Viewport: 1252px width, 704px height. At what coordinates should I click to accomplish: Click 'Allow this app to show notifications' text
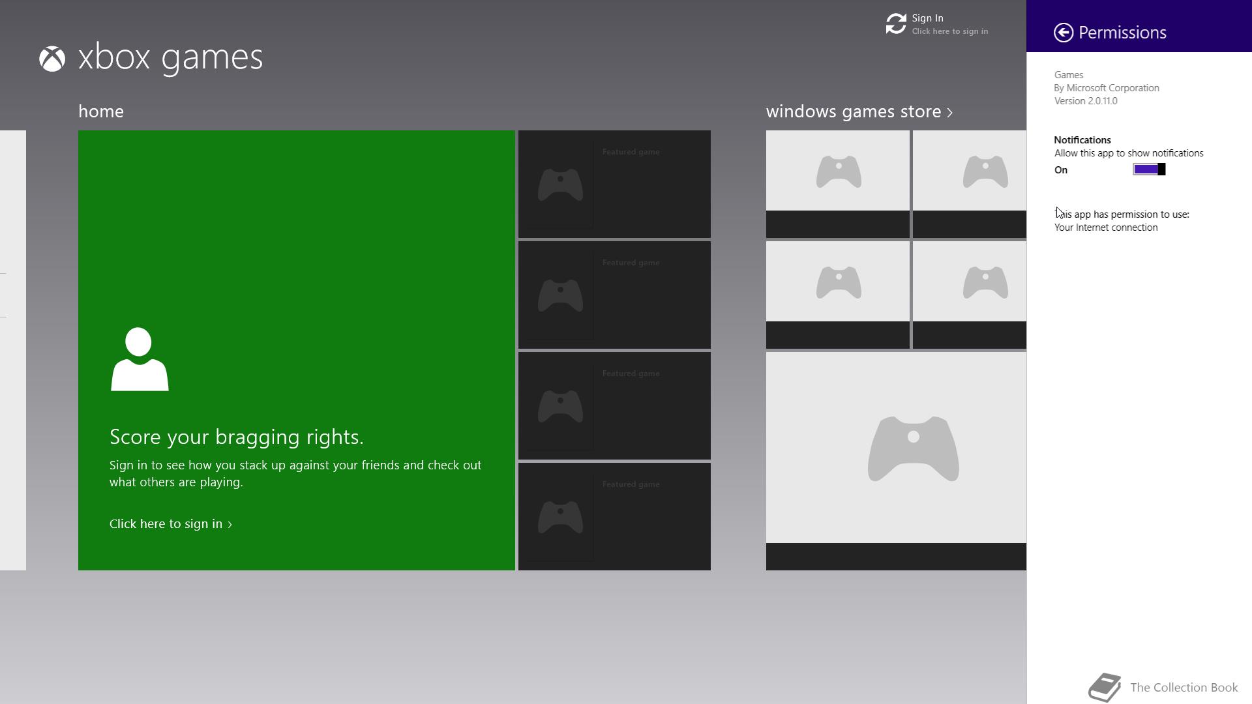[x=1129, y=153]
